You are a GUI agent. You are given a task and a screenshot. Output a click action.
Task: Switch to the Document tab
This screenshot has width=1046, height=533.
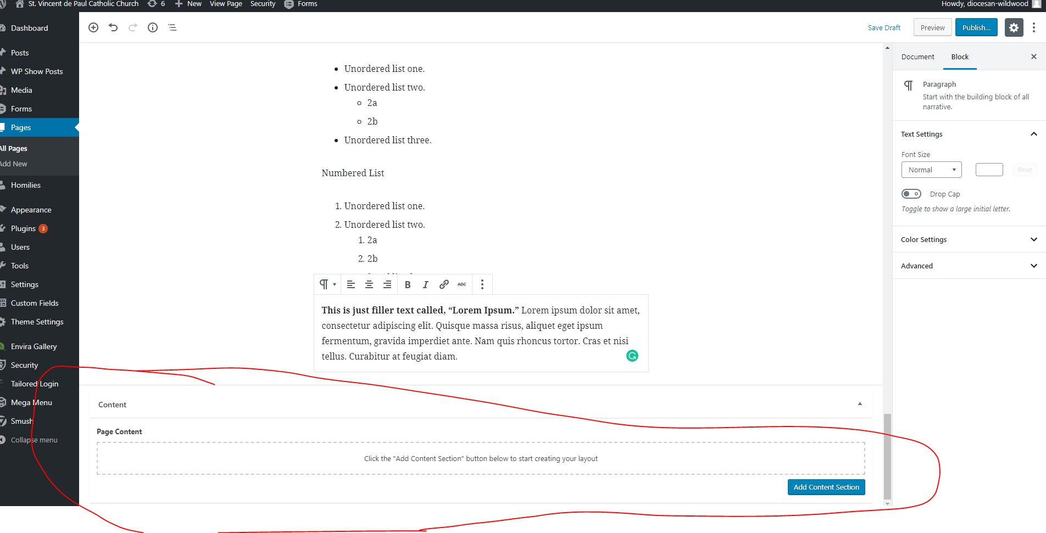point(917,57)
